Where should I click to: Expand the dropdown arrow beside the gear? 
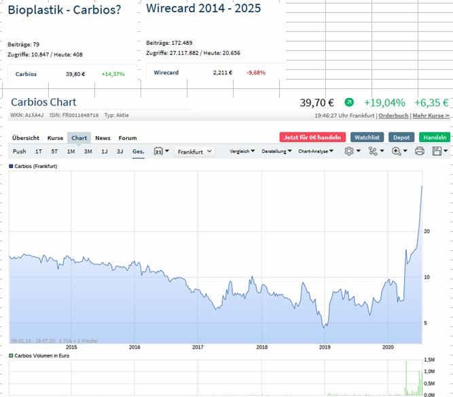tap(359, 151)
